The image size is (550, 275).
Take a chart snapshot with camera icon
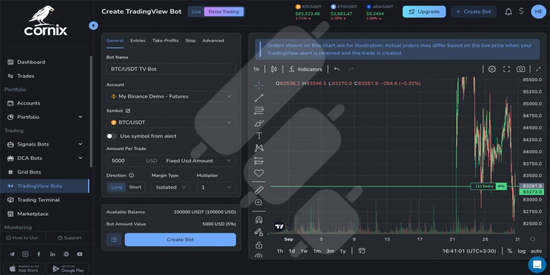521,69
